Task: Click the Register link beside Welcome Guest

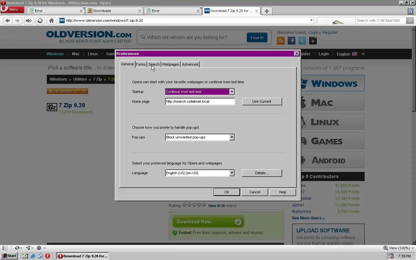Action: 330,32
